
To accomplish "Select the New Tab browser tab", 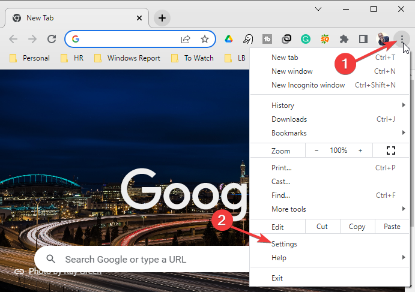I will [77, 18].
